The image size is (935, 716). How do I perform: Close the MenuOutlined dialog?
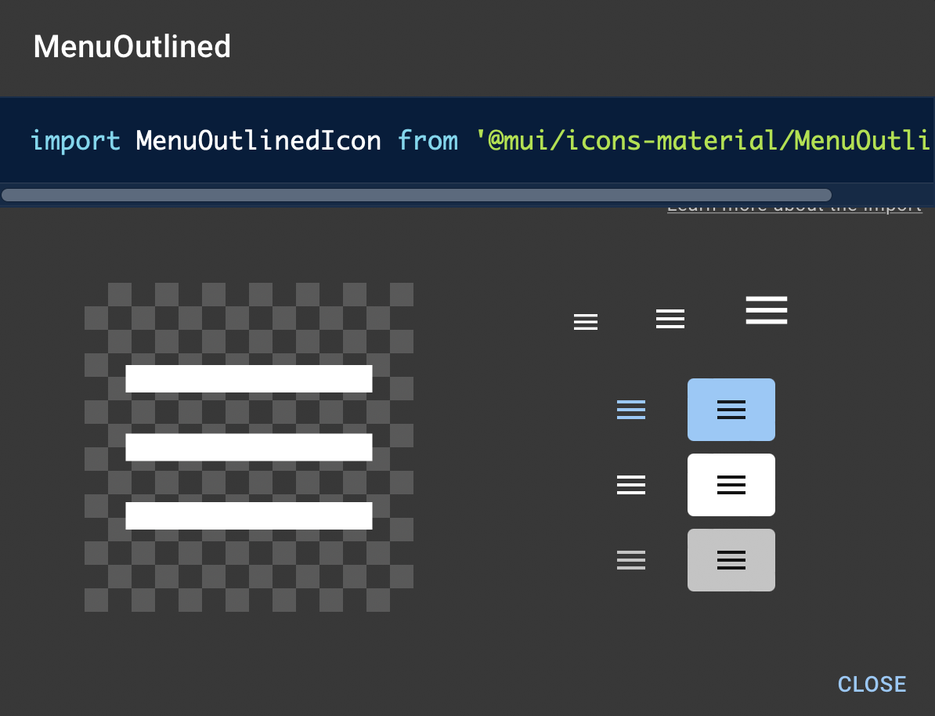(x=872, y=684)
